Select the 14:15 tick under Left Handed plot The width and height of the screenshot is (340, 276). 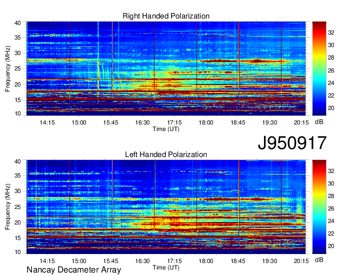point(47,261)
